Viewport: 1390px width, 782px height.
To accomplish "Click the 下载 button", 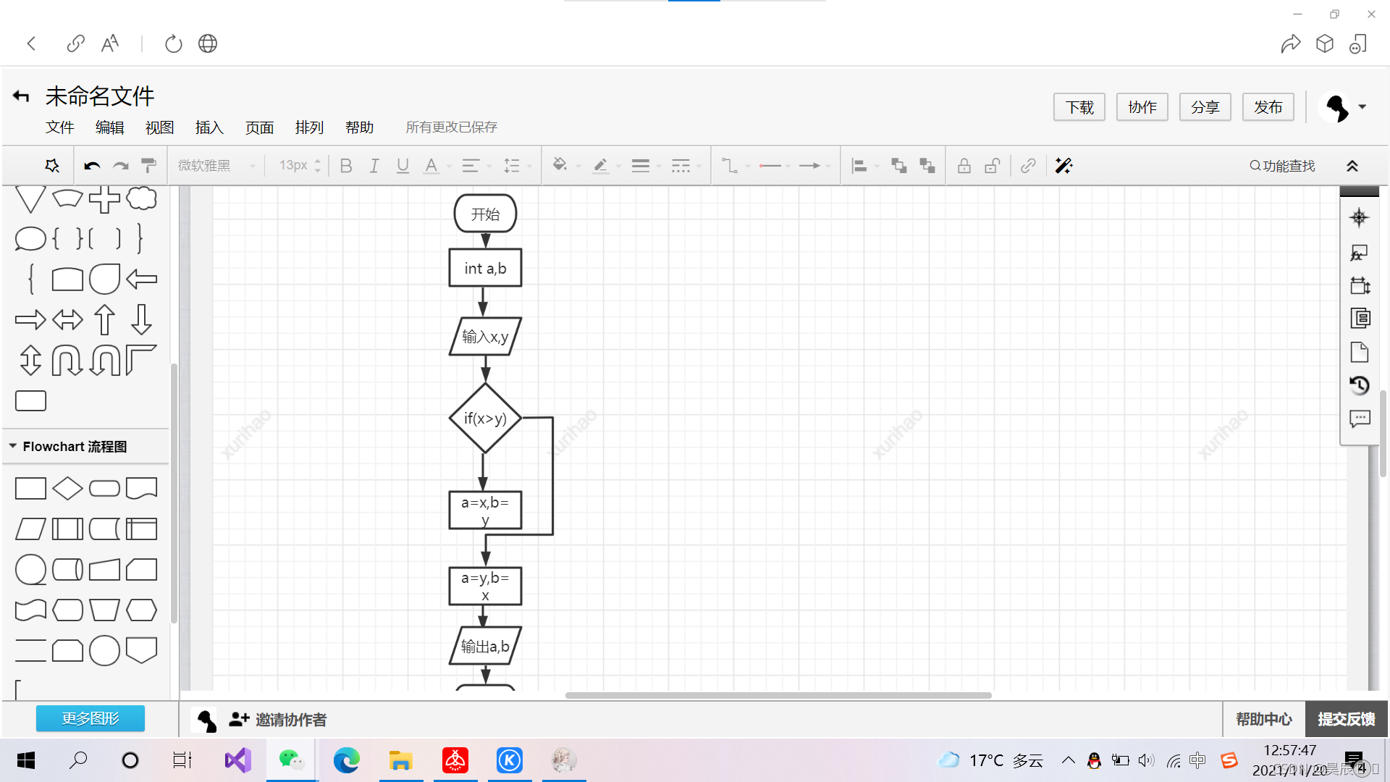I will [x=1079, y=107].
